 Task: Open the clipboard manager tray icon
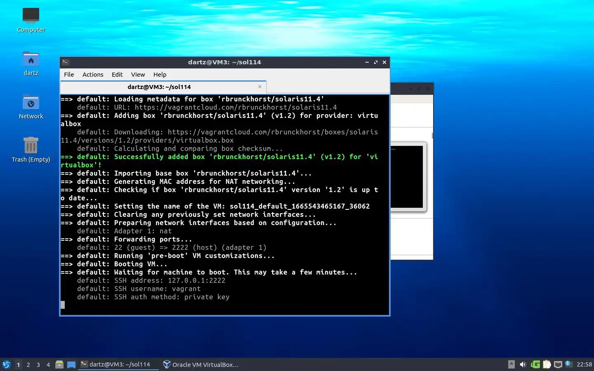pyautogui.click(x=547, y=364)
